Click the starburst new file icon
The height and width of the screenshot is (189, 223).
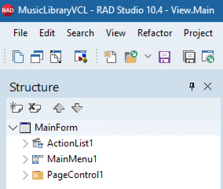pyautogui.click(x=110, y=57)
